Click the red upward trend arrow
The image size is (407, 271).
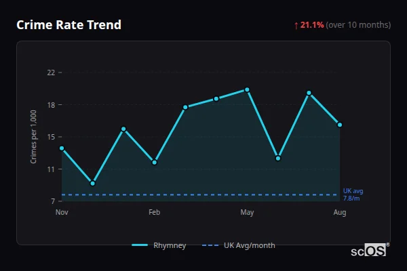coord(296,26)
